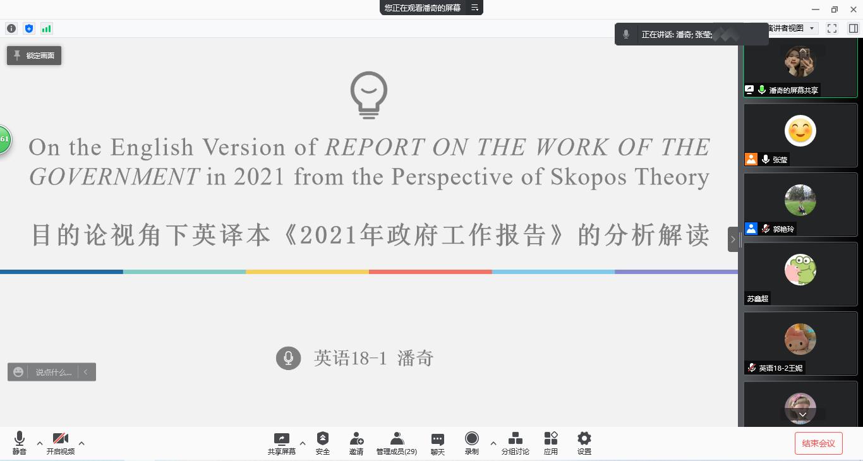Click the Share Screen (共享屏幕) button
The height and width of the screenshot is (461, 863).
coord(282,443)
